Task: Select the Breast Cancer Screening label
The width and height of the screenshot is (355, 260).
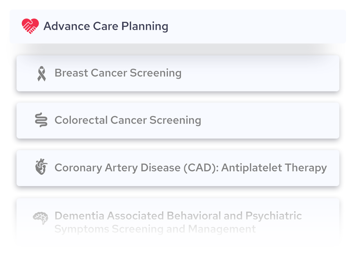Action: pyautogui.click(x=118, y=73)
